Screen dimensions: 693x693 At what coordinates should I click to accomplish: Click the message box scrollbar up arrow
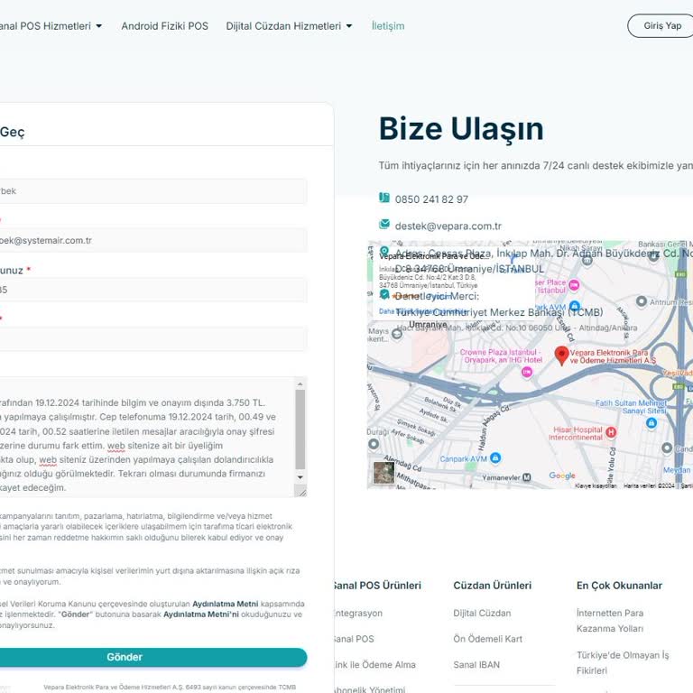pyautogui.click(x=300, y=384)
